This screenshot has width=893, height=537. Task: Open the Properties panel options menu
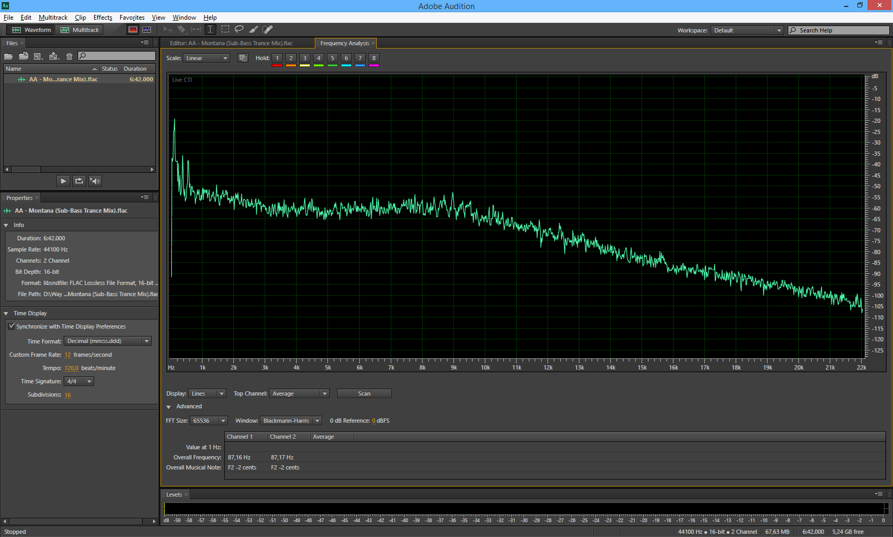pyautogui.click(x=145, y=197)
